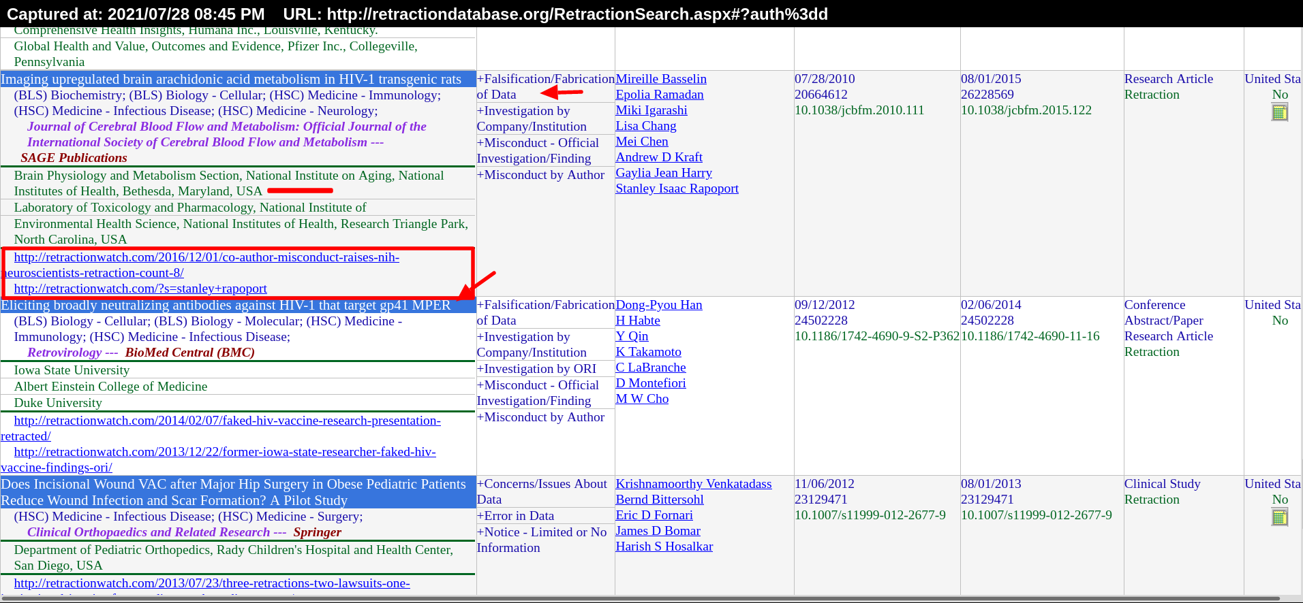Click SAGE Publications publisher name

click(x=74, y=158)
